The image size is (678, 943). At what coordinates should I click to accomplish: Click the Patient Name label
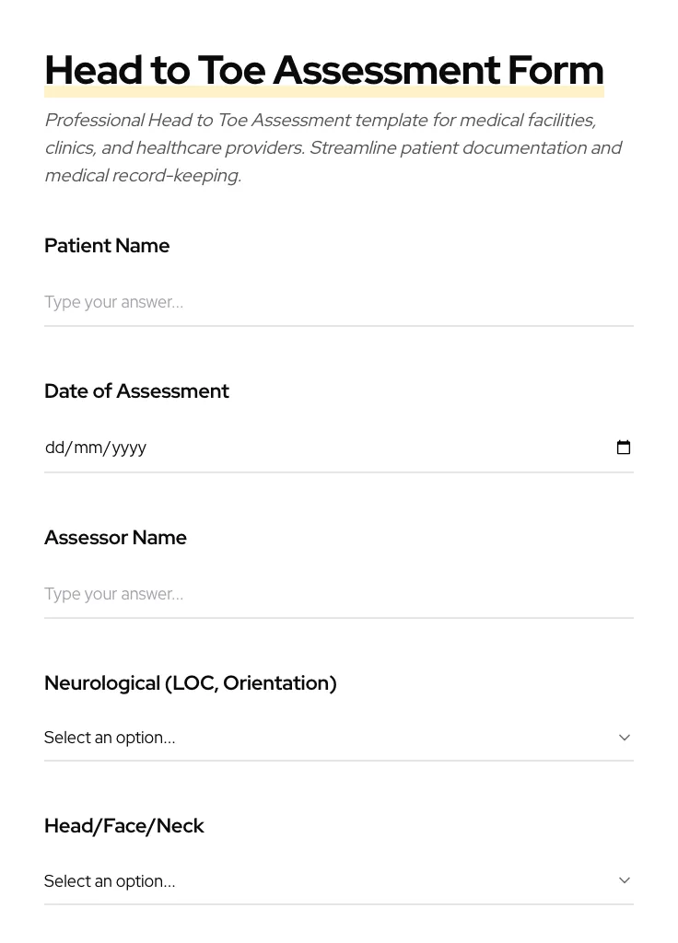pyautogui.click(x=107, y=246)
